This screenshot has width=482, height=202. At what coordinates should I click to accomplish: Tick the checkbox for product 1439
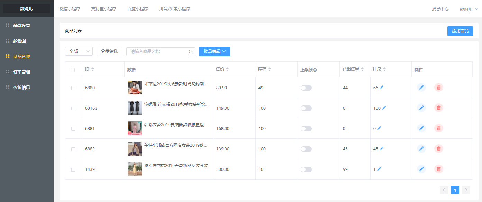pyautogui.click(x=73, y=169)
